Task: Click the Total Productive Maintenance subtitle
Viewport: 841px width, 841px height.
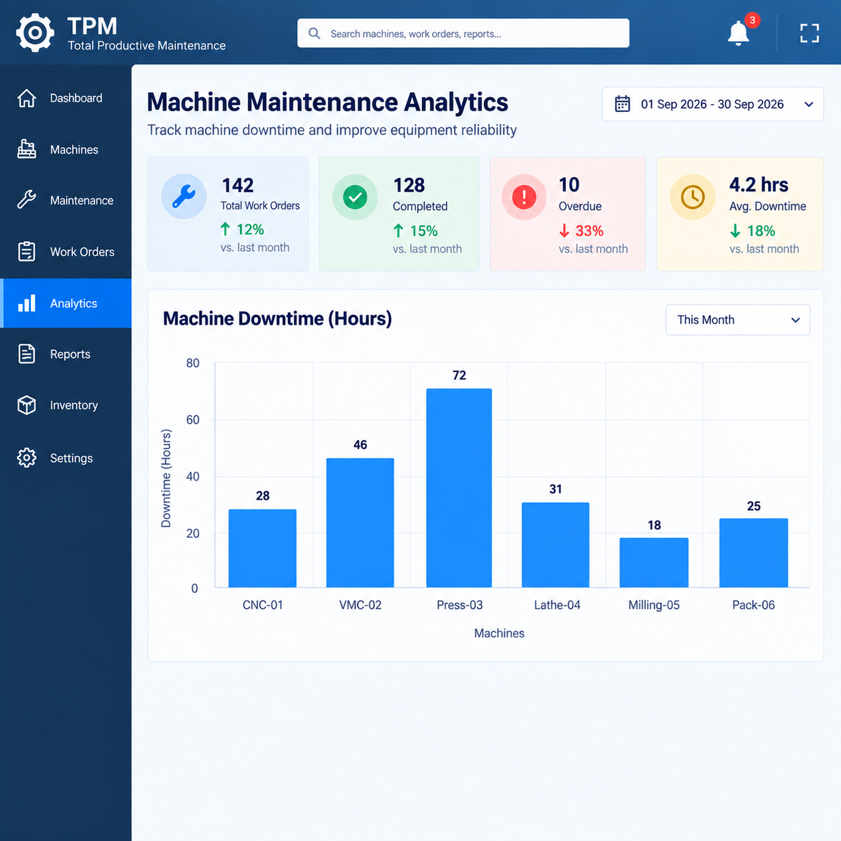Action: (147, 46)
